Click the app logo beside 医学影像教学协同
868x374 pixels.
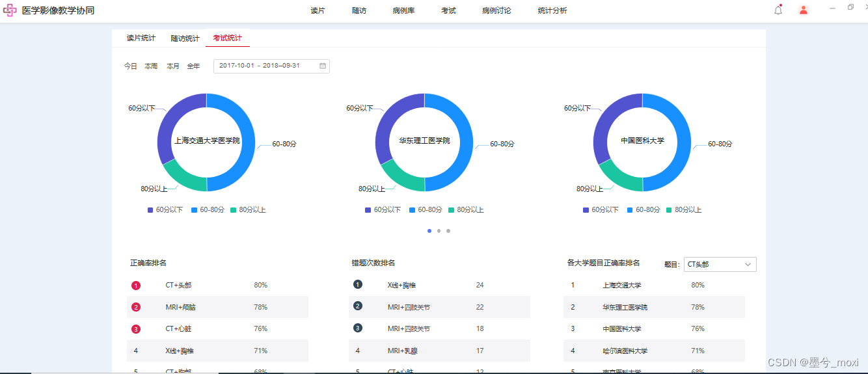pyautogui.click(x=10, y=10)
